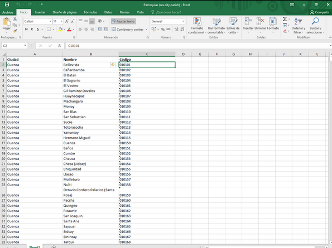Cut the selection with the scissors icon

tap(15, 19)
